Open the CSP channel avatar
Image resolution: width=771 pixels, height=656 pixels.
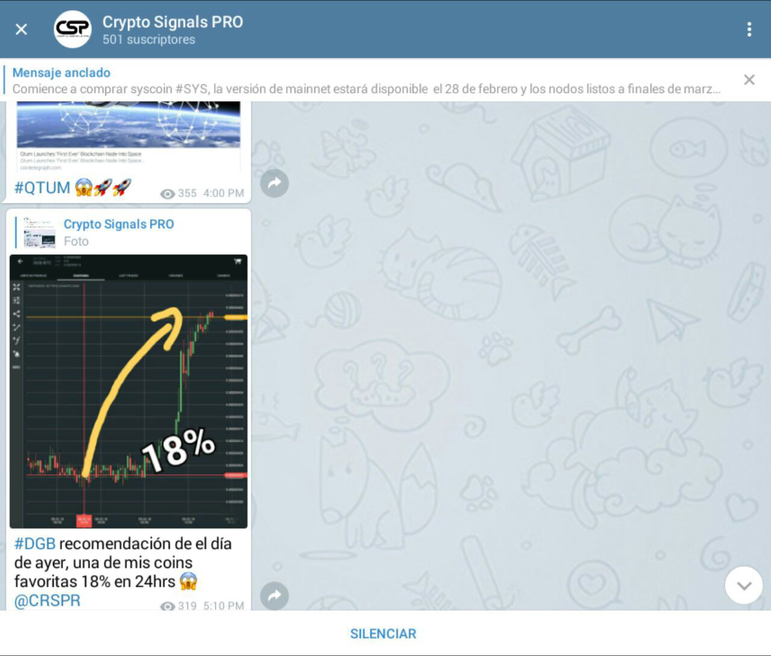pyautogui.click(x=73, y=29)
